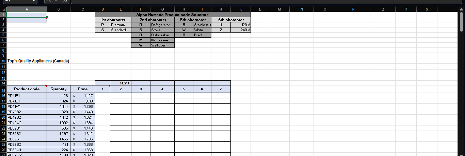Select the 'Premium' cell
This screenshot has height=156, width=465.
(121, 25)
